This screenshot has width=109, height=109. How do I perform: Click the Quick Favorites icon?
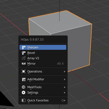click(24, 100)
